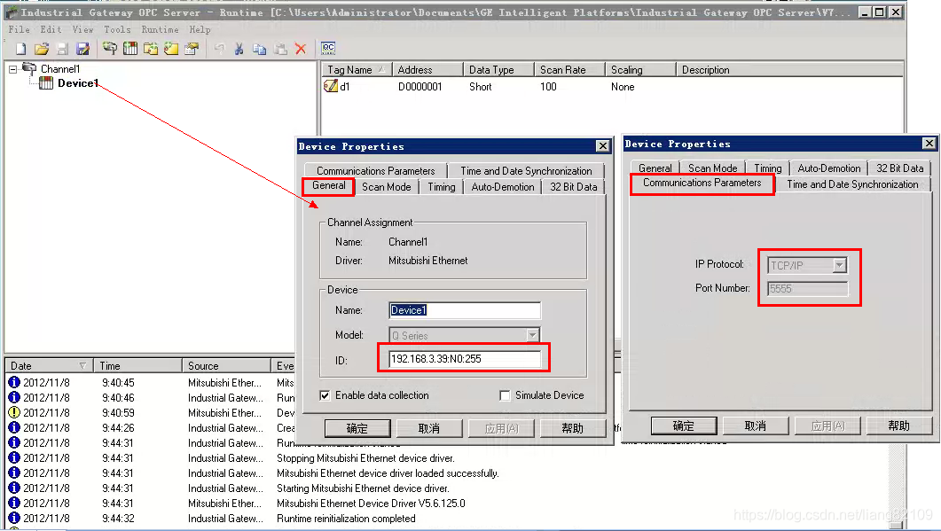This screenshot has height=531, width=941.
Task: Switch to Timing tab in left dialog
Action: point(442,186)
